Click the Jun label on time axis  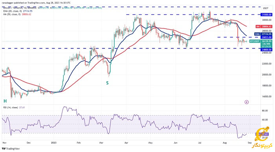tap(176, 143)
